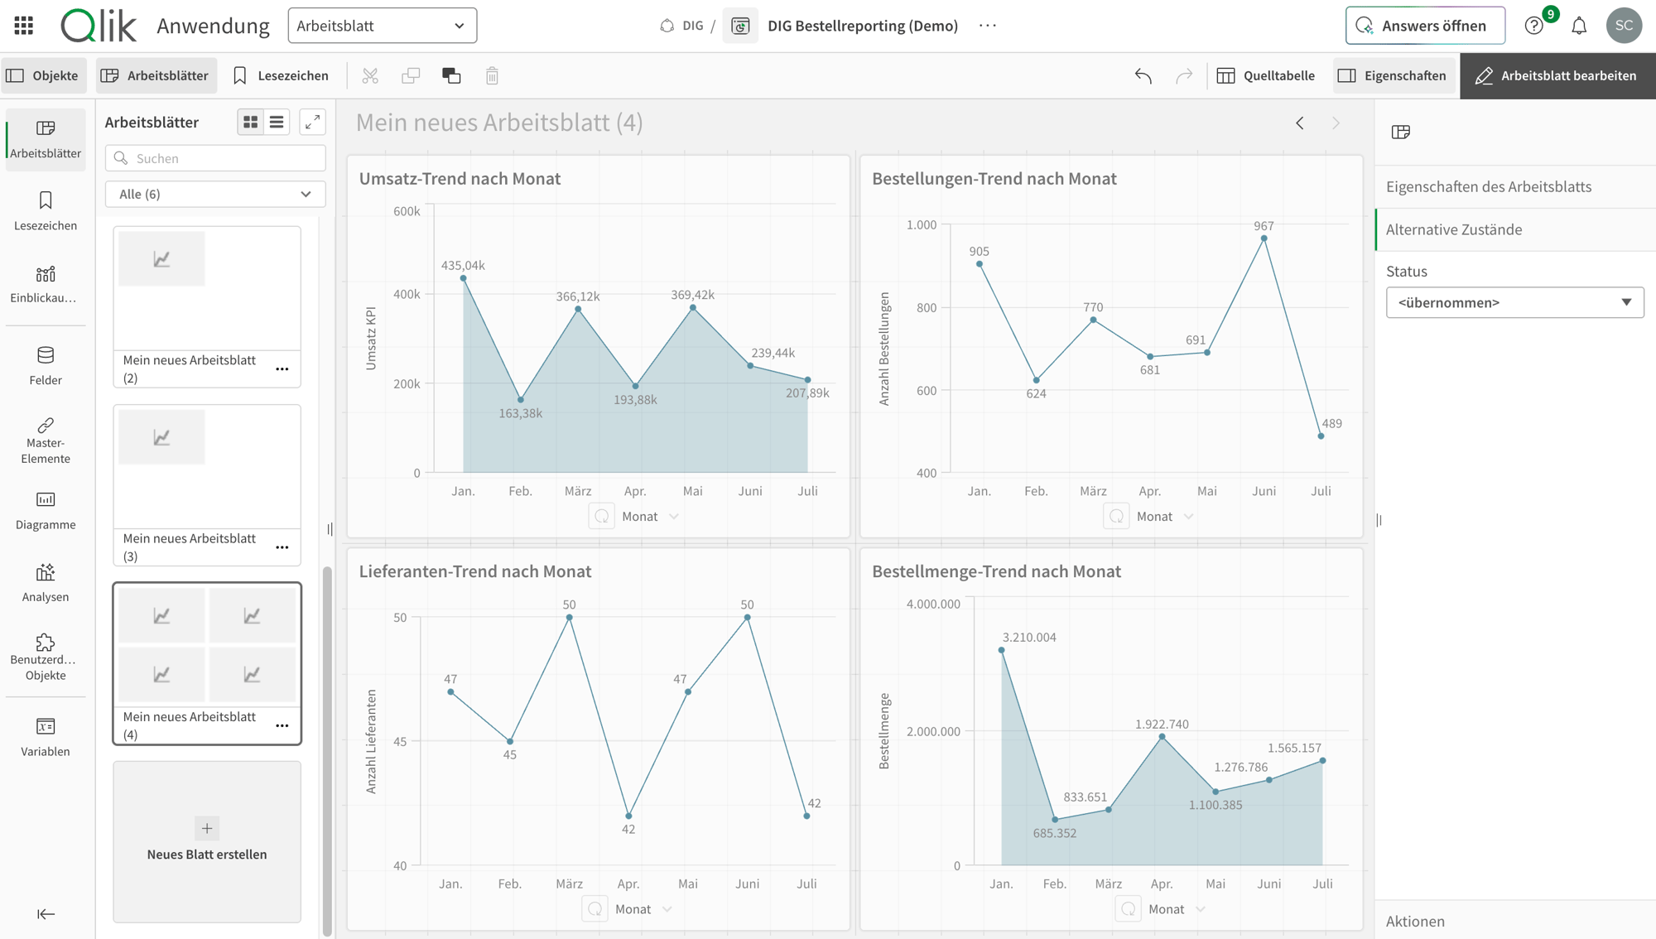This screenshot has height=939, width=1656.
Task: Open the Alle (6) filter dropdown
Action: pos(215,194)
